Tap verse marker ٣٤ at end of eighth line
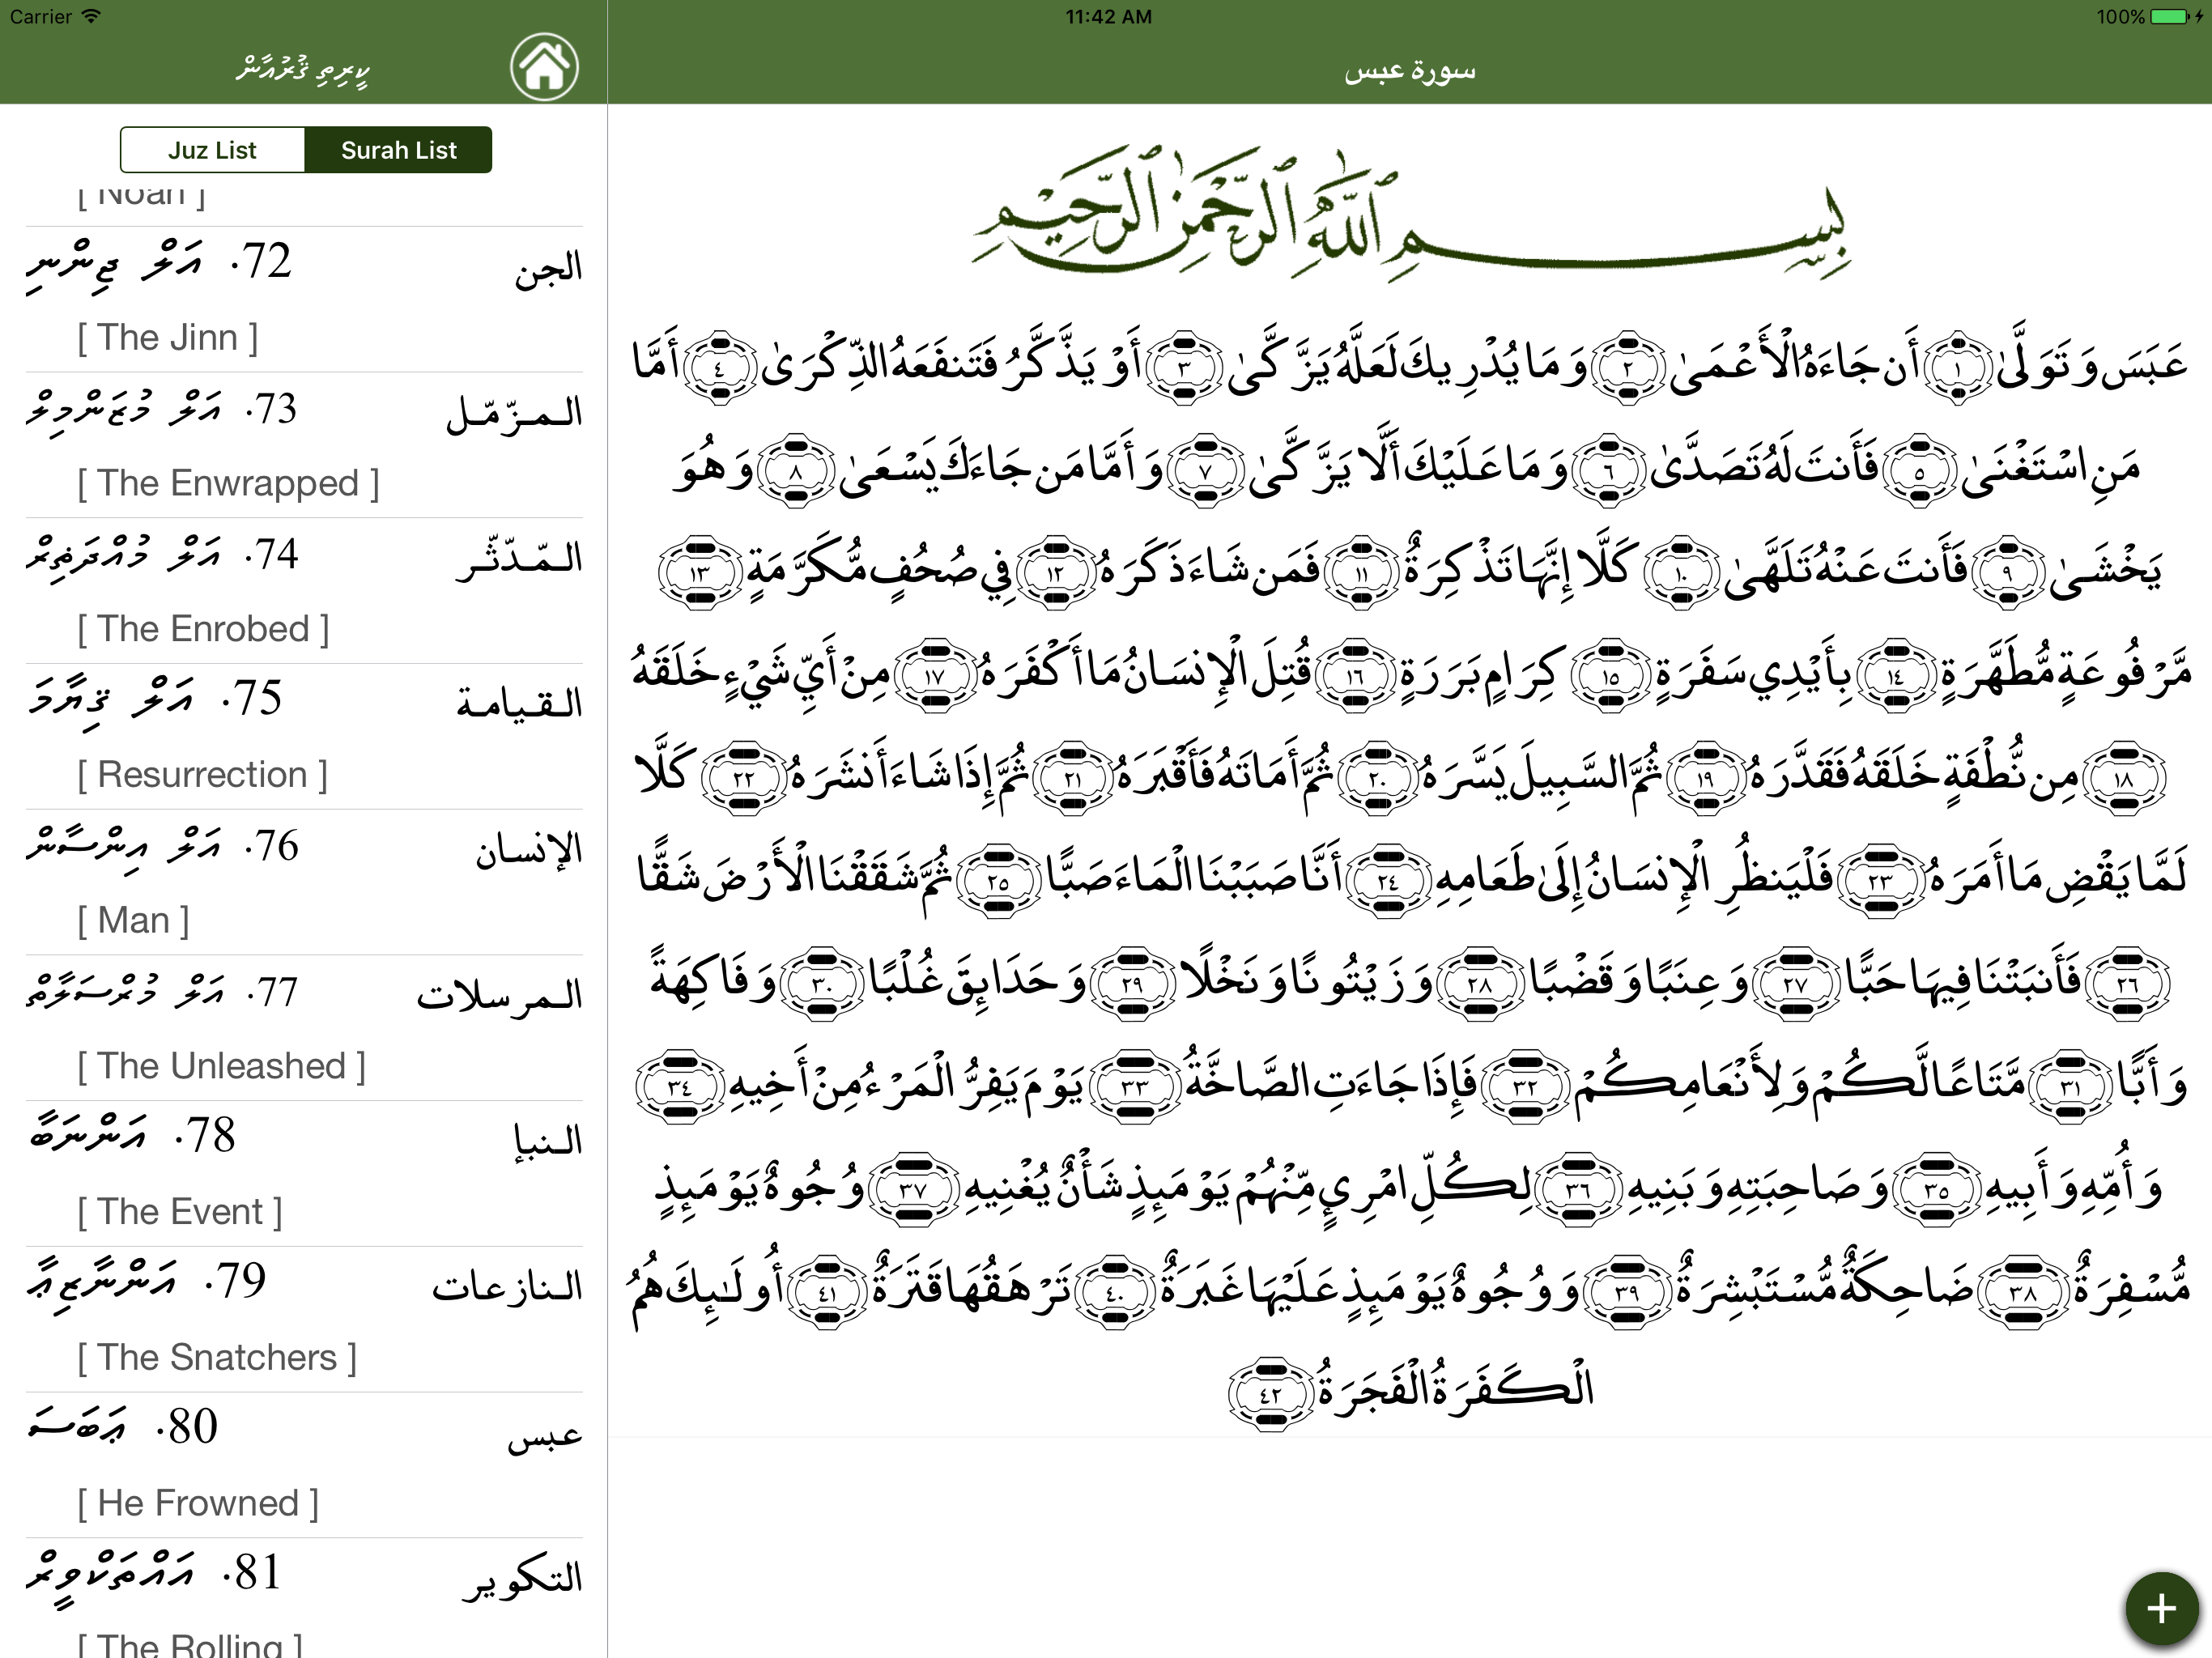The image size is (2212, 1658). point(679,1086)
